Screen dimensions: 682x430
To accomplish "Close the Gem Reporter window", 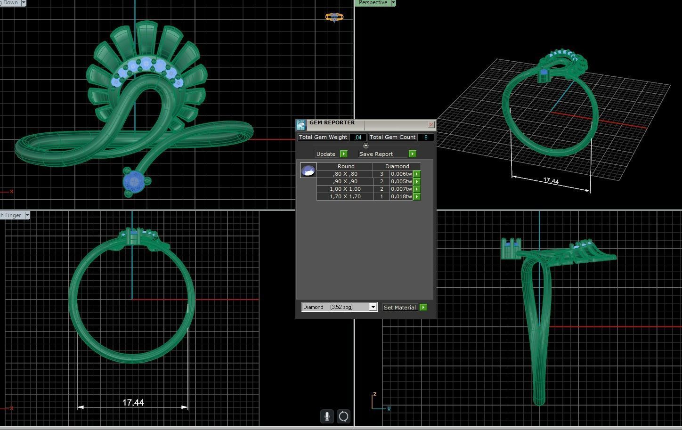I will (x=431, y=124).
